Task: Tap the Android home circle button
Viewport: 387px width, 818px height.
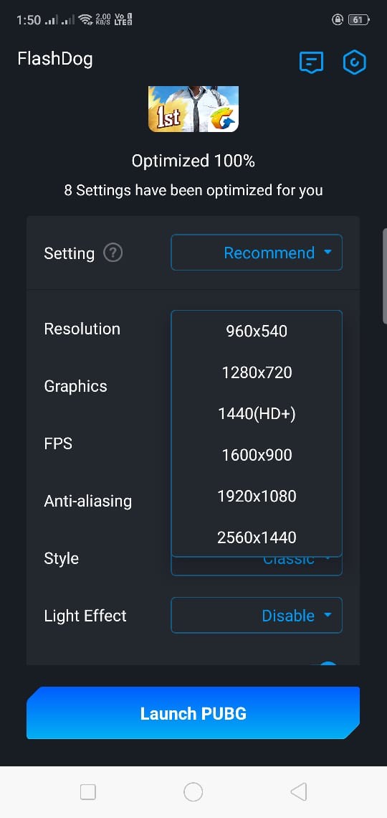Action: click(193, 792)
